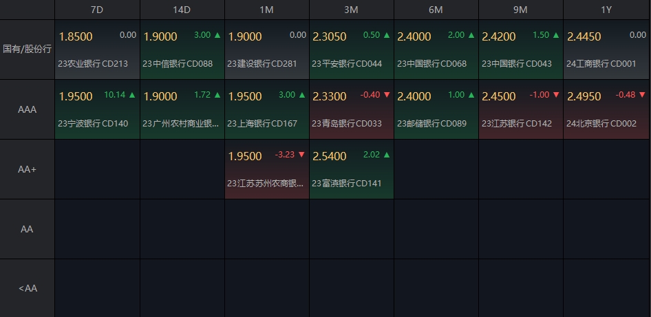Viewport: 651px width, 317px height.
Task: Click the -0.48 change value
Action: click(626, 95)
